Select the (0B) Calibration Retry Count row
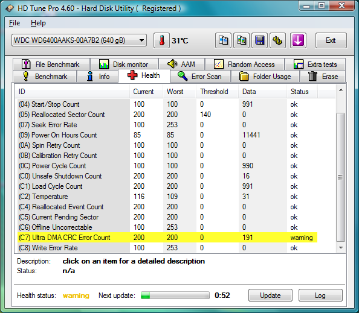359x313 pixels. pyautogui.click(x=167, y=156)
